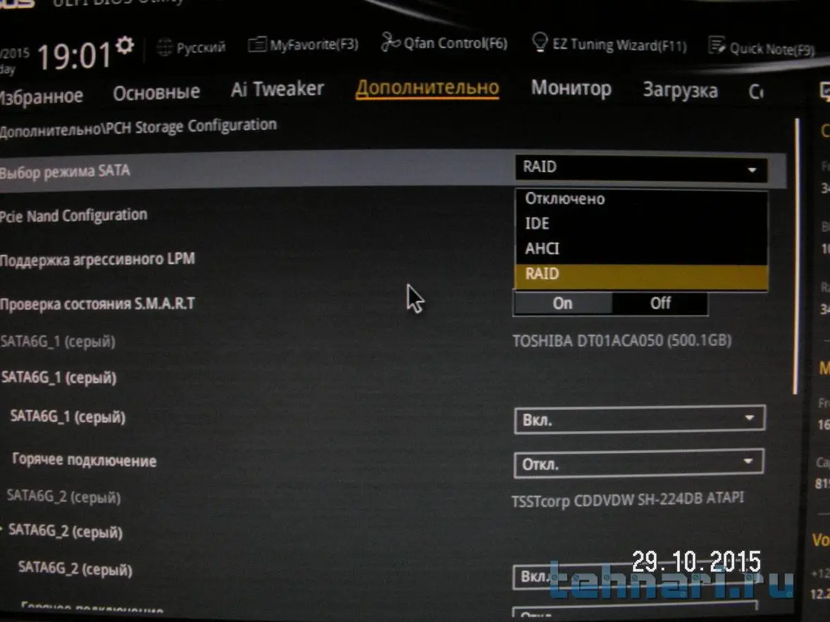Click the TOSHIBA DT01ACA050 (500.1GB) entry
The width and height of the screenshot is (830, 622).
click(x=622, y=340)
